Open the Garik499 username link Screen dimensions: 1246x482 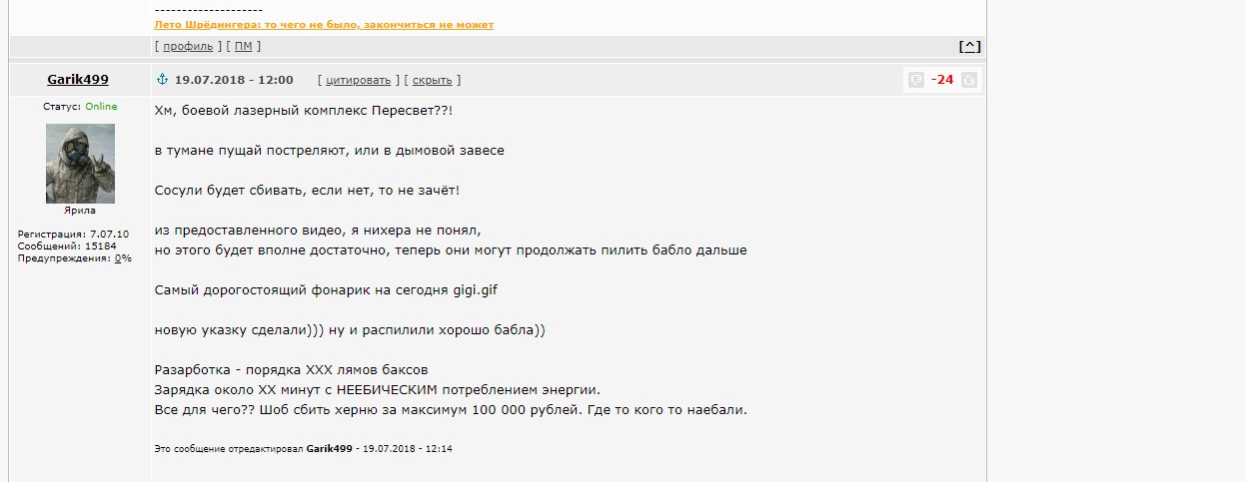point(78,79)
